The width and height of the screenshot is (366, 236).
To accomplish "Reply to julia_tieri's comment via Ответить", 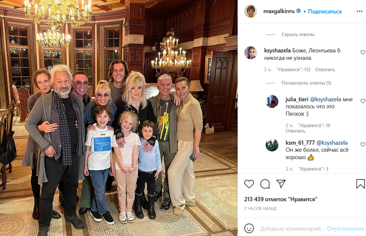I will [295, 131].
